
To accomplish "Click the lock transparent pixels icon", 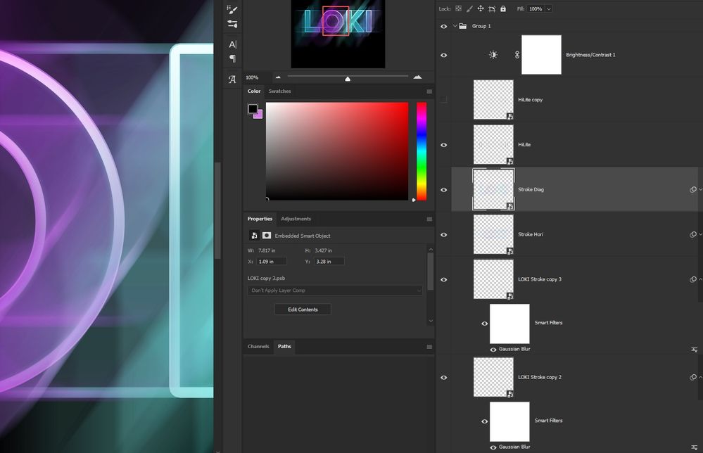I will coord(458,8).
